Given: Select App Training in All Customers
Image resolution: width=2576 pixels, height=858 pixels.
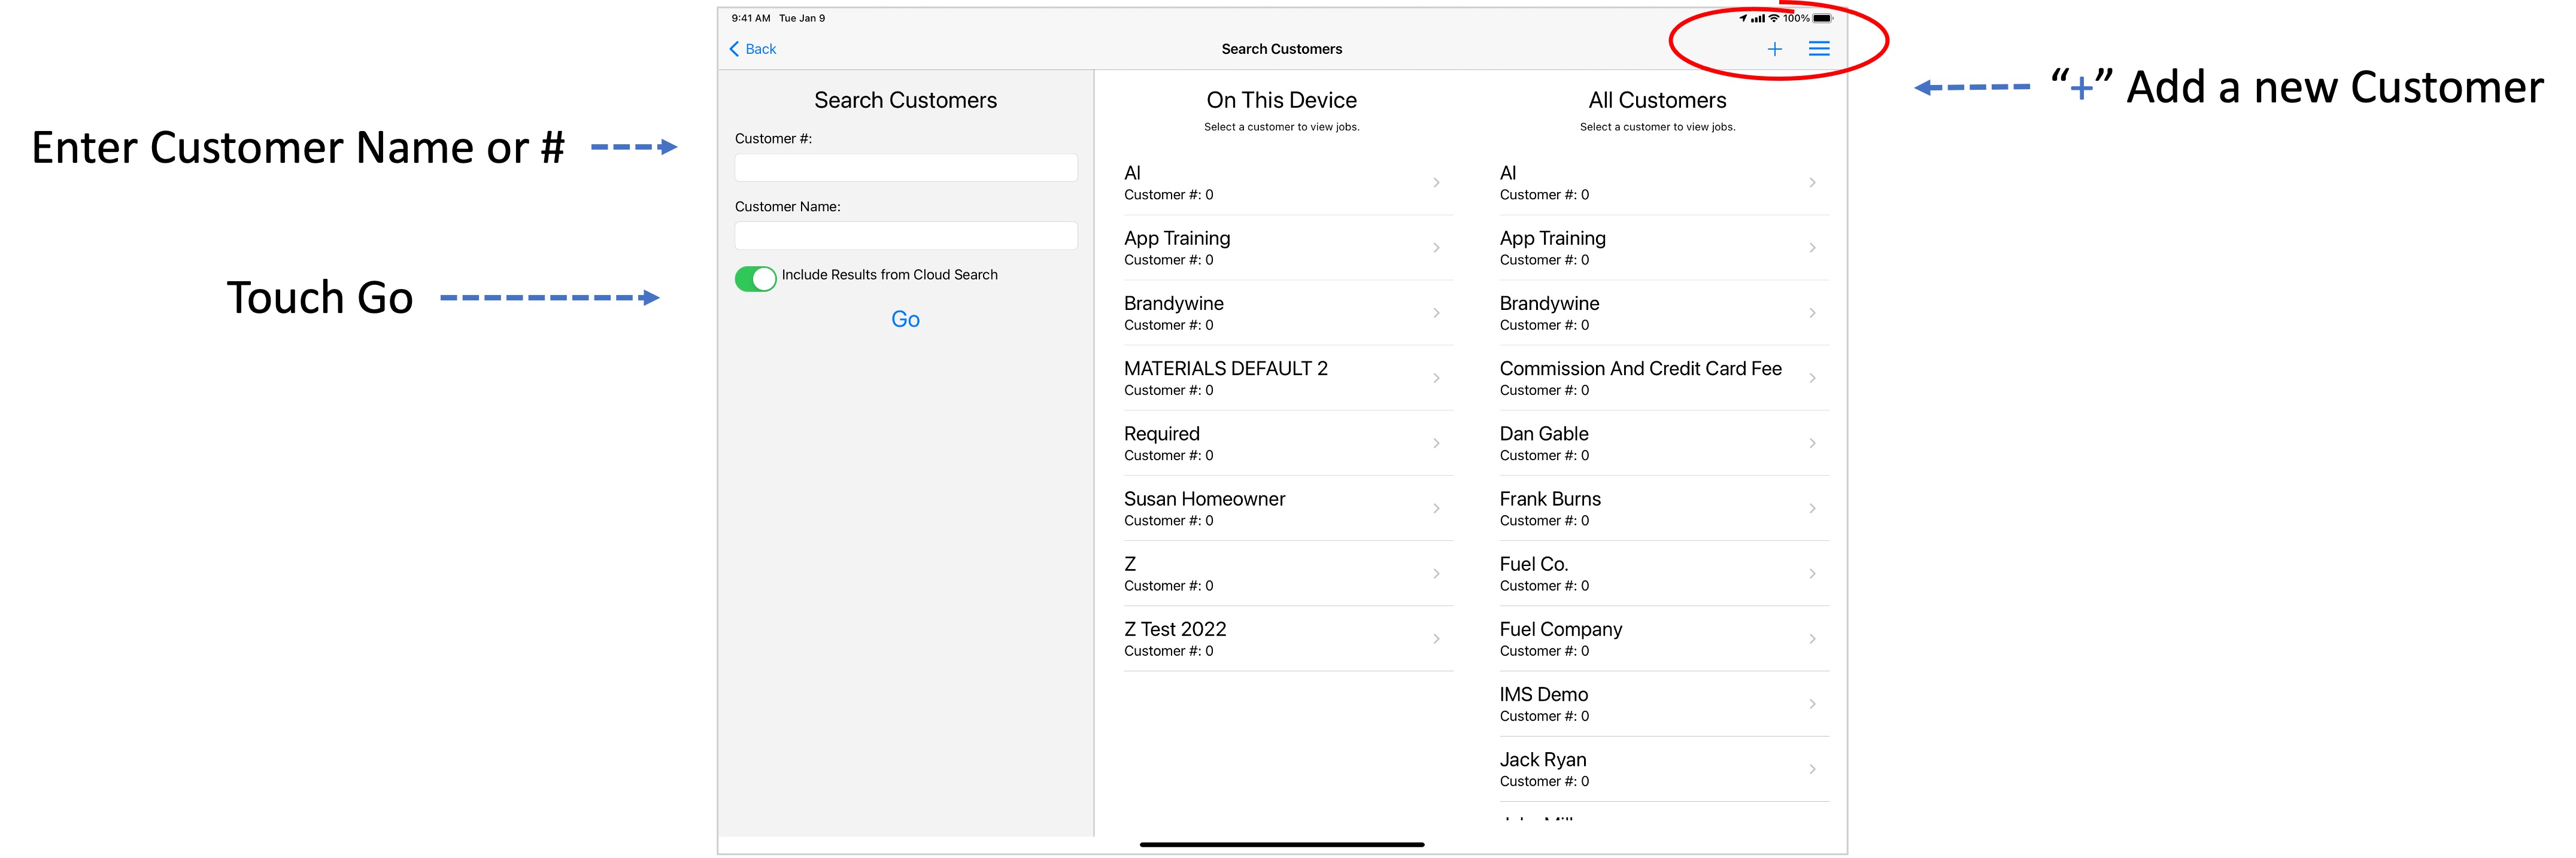Looking at the screenshot, I should [1664, 248].
